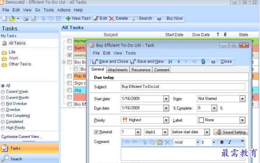Delete X icon in comment editor toolbar
Viewport: 260px width, 163px height.
(167, 142)
